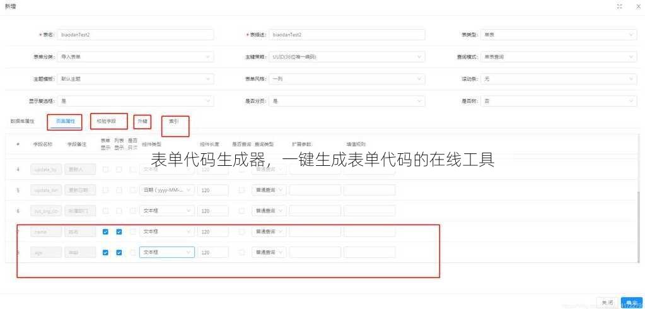Open 查询类型 dropdown in the name row
The image size is (645, 309).
269,231
